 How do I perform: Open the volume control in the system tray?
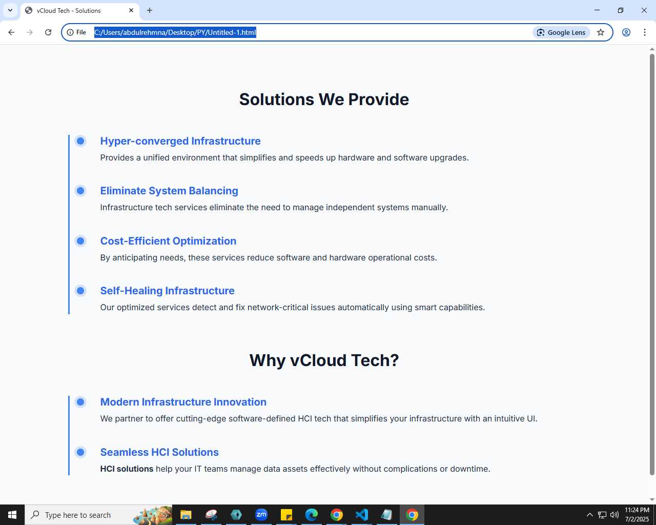click(614, 515)
